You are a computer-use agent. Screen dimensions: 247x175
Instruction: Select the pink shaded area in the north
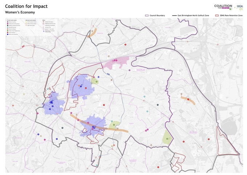click(x=116, y=64)
